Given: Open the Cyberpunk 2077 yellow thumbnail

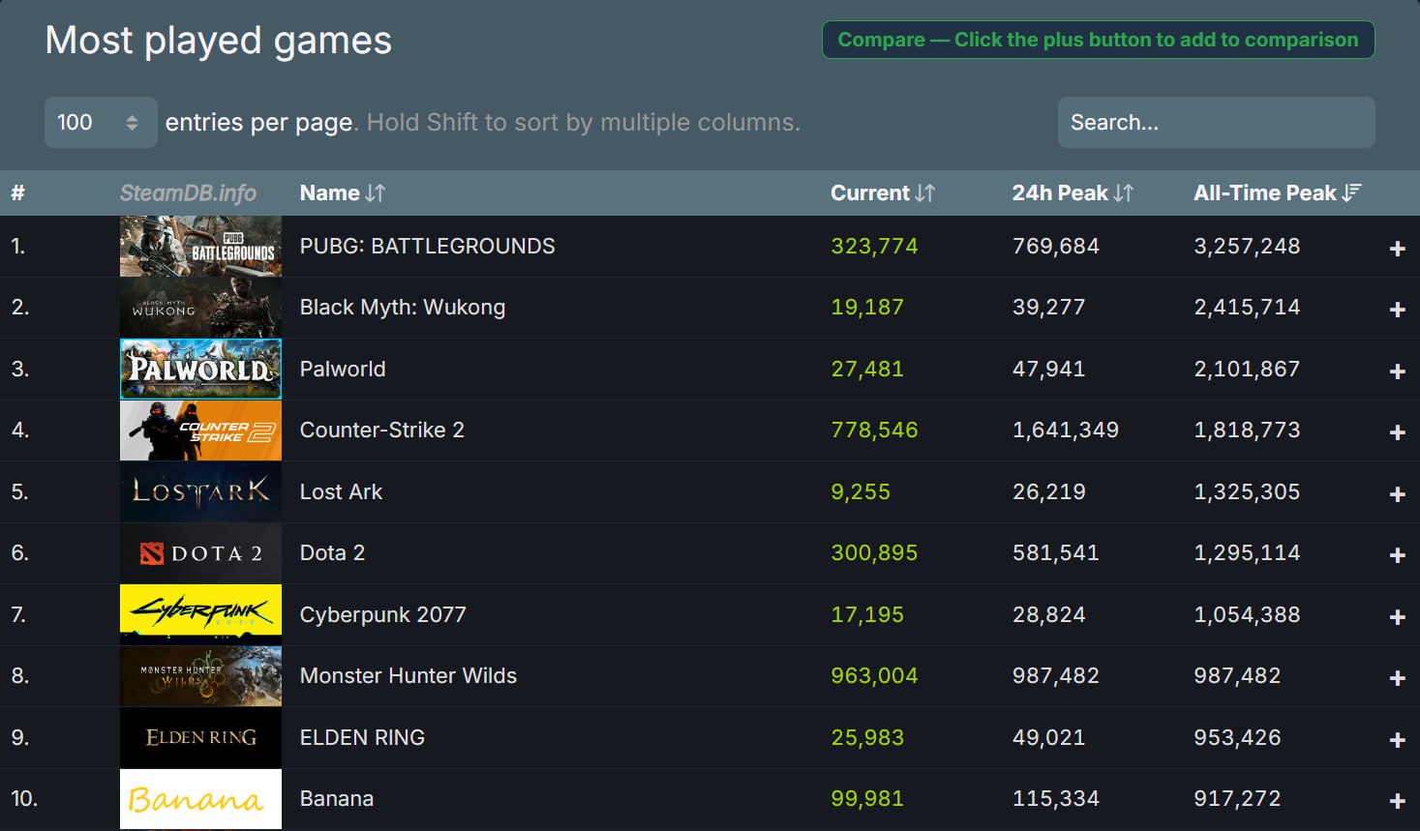Looking at the screenshot, I should [200, 614].
